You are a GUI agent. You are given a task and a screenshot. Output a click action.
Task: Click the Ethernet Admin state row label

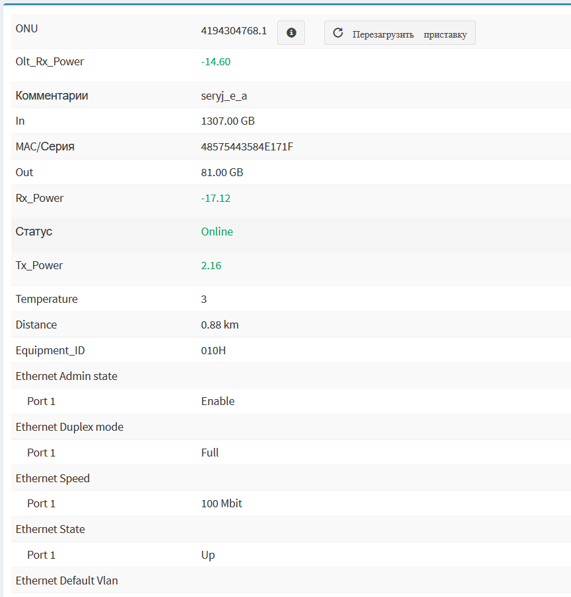click(x=67, y=377)
